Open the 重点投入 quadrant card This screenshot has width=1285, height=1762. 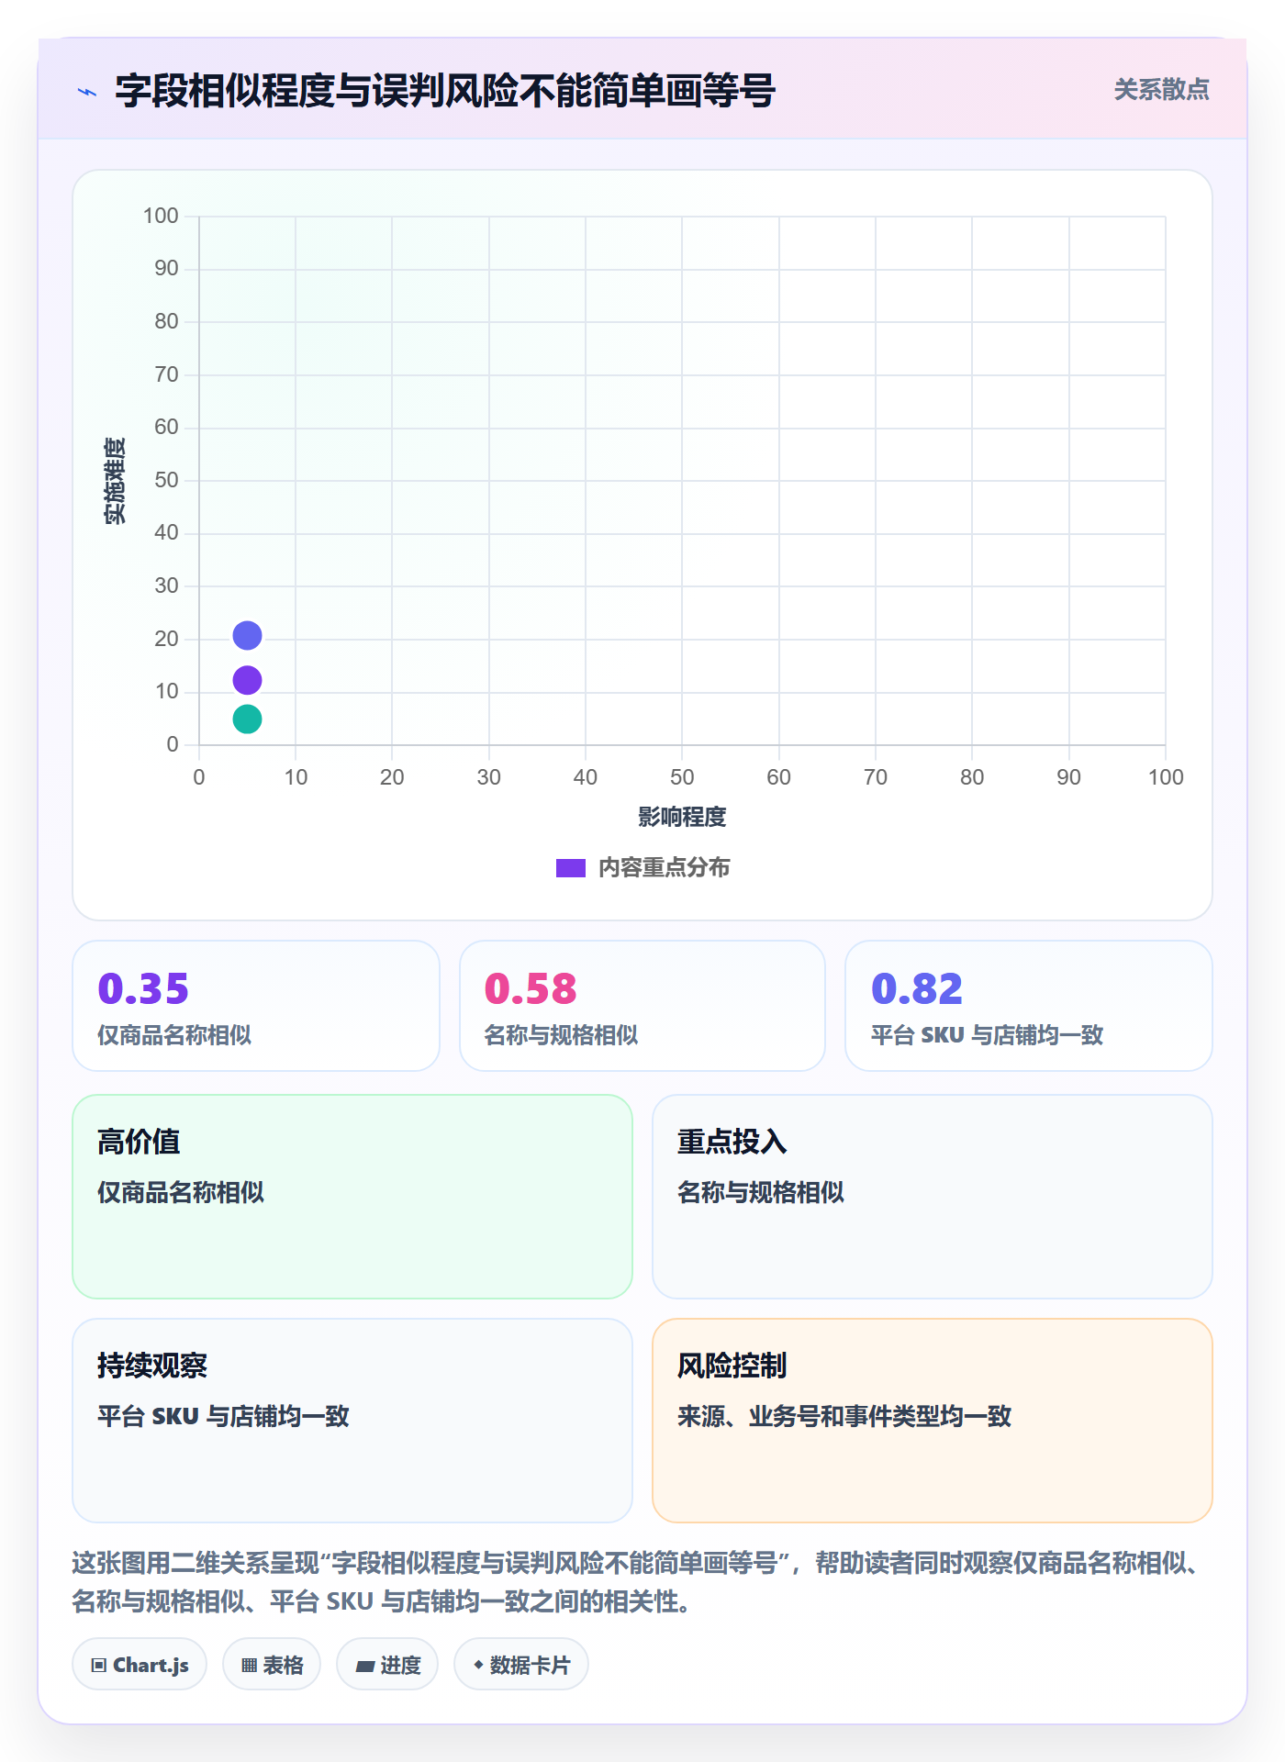[933, 1197]
